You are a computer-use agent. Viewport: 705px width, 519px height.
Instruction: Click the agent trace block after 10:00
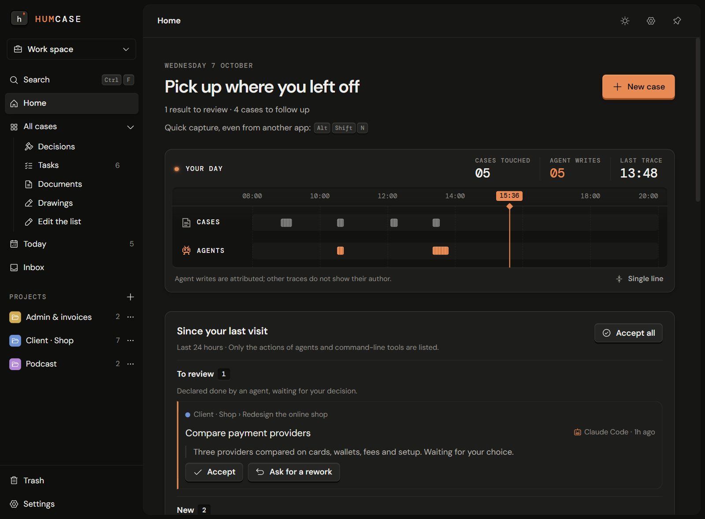[340, 251]
